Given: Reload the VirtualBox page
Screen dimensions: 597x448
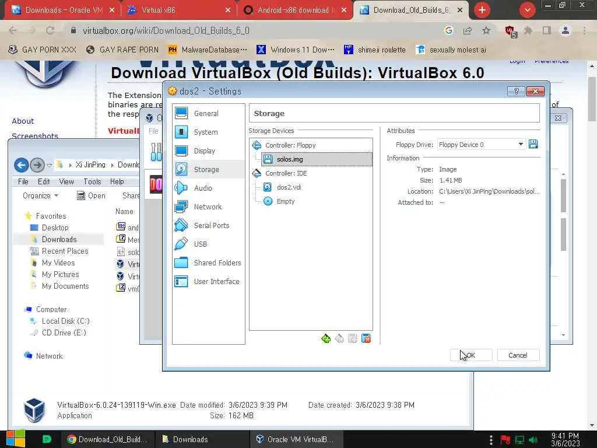Looking at the screenshot, I should pos(50,30).
